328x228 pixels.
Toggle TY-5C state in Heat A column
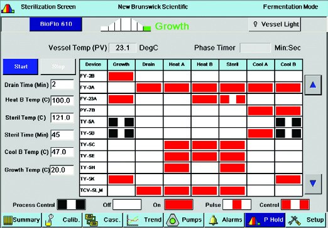coord(177,145)
